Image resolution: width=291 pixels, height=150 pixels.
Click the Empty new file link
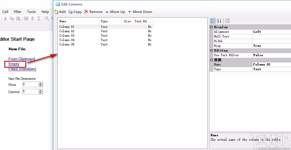pyautogui.click(x=14, y=64)
